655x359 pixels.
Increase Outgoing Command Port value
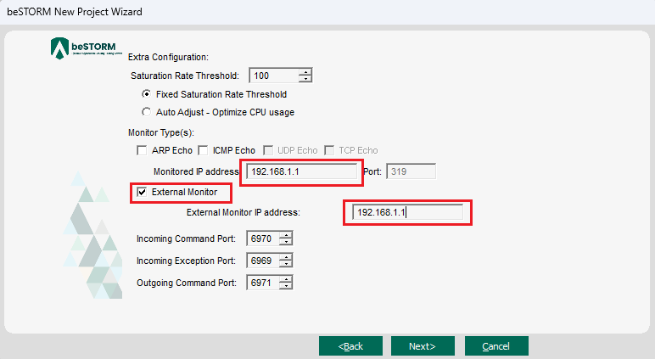(286, 279)
